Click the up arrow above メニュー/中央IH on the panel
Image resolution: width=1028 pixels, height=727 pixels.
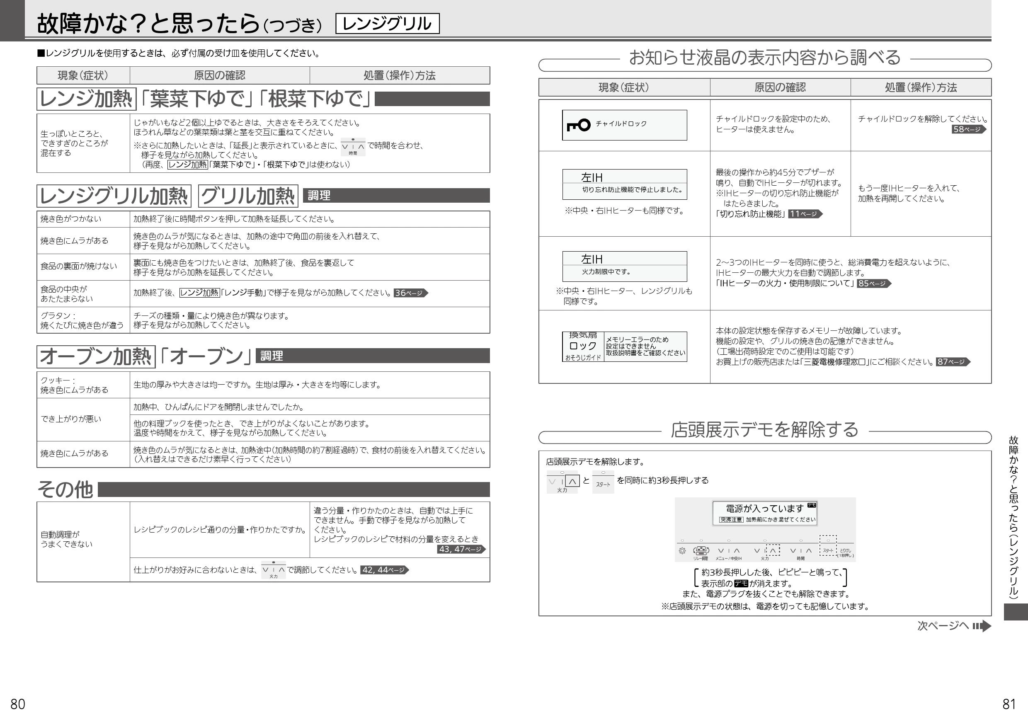[x=737, y=550]
